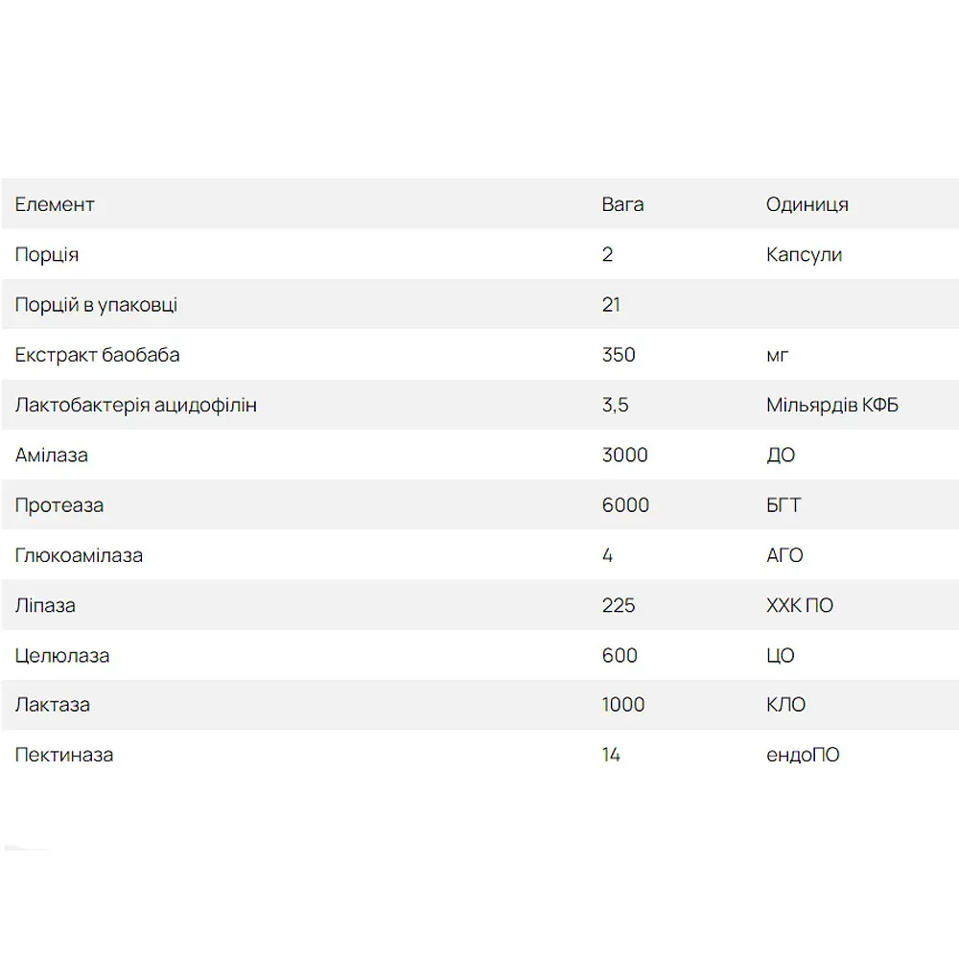The height and width of the screenshot is (959, 959).
Task: Select the Пектиназа row label
Action: click(64, 755)
